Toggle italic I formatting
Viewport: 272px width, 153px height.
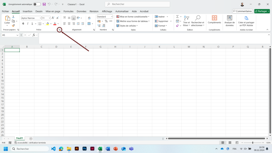28,24
